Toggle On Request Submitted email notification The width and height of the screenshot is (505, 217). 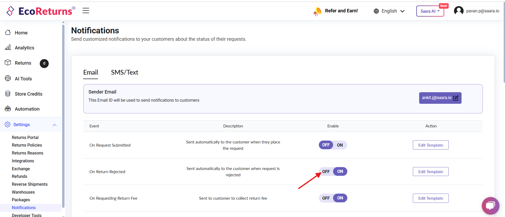tap(333, 145)
